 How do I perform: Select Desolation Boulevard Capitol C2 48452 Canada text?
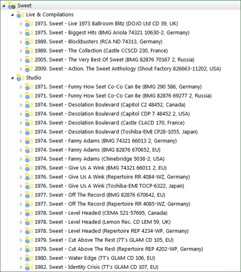click(x=110, y=105)
